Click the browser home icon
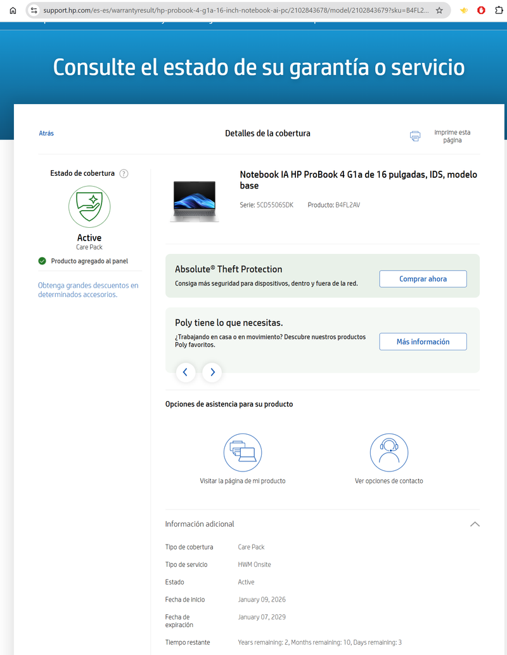The image size is (507, 655). click(x=13, y=10)
